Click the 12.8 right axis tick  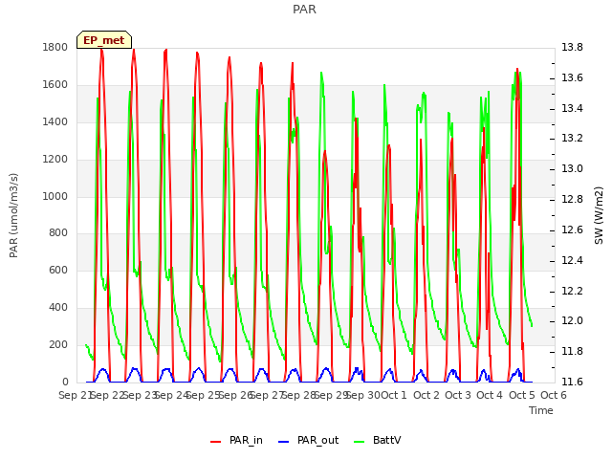(572, 200)
